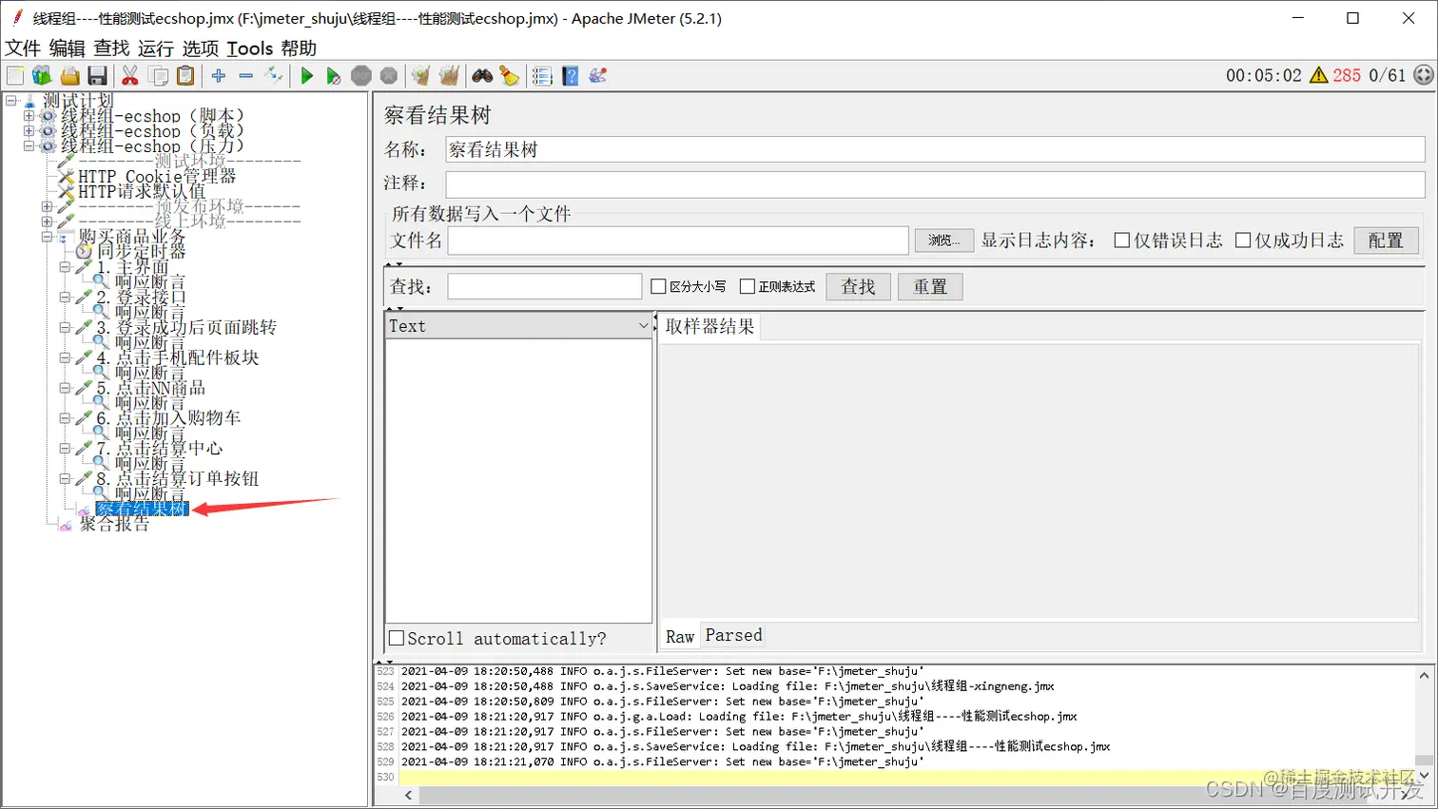
Task: Click the log panel horizontal scroll left arrow
Action: point(408,795)
